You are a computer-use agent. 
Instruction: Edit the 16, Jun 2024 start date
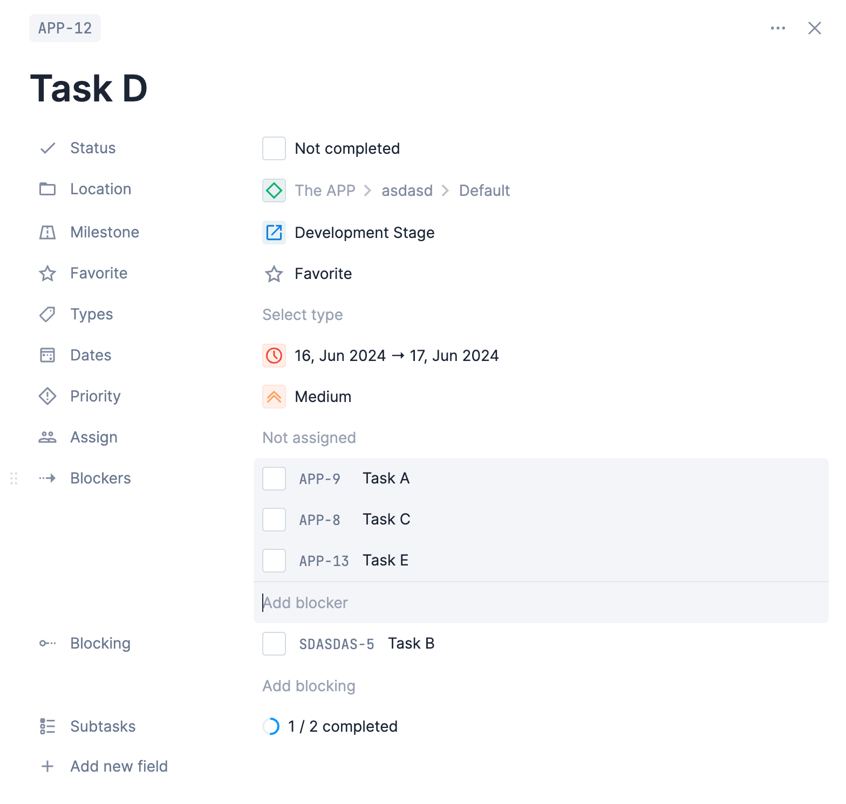point(340,356)
